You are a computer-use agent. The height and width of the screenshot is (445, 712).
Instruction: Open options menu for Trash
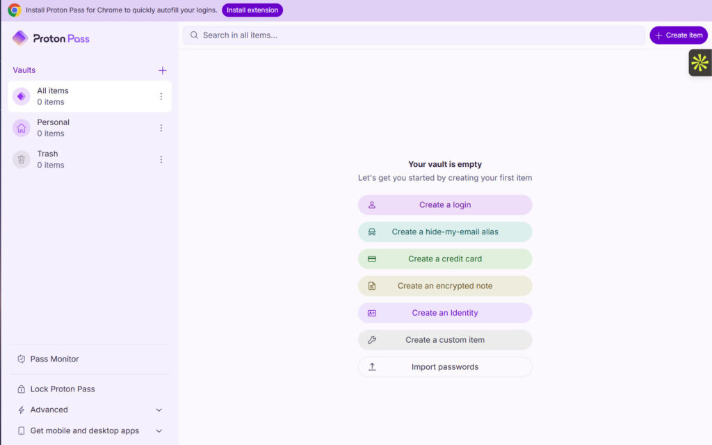pos(161,159)
